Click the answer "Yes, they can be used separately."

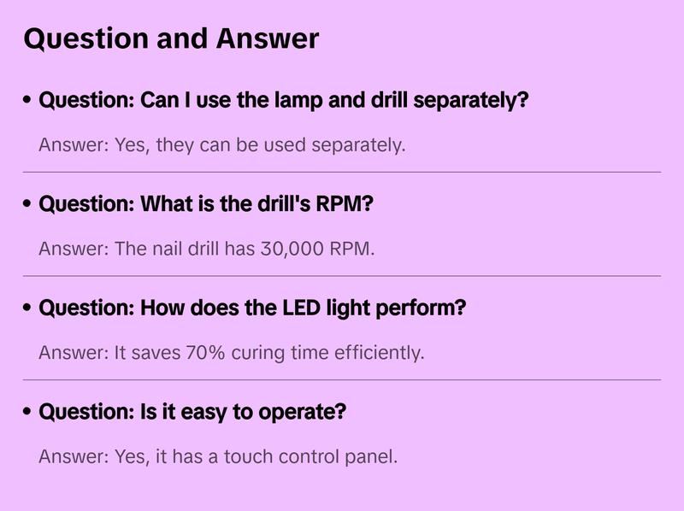tap(221, 144)
